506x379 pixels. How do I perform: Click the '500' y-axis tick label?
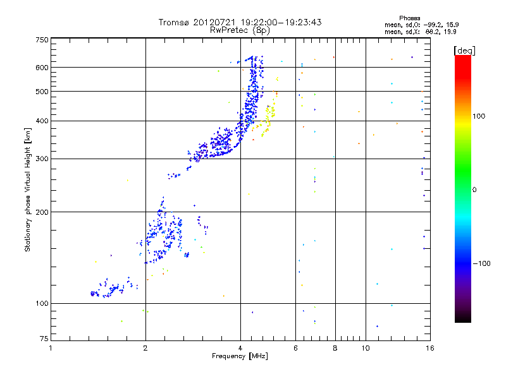tap(42, 92)
